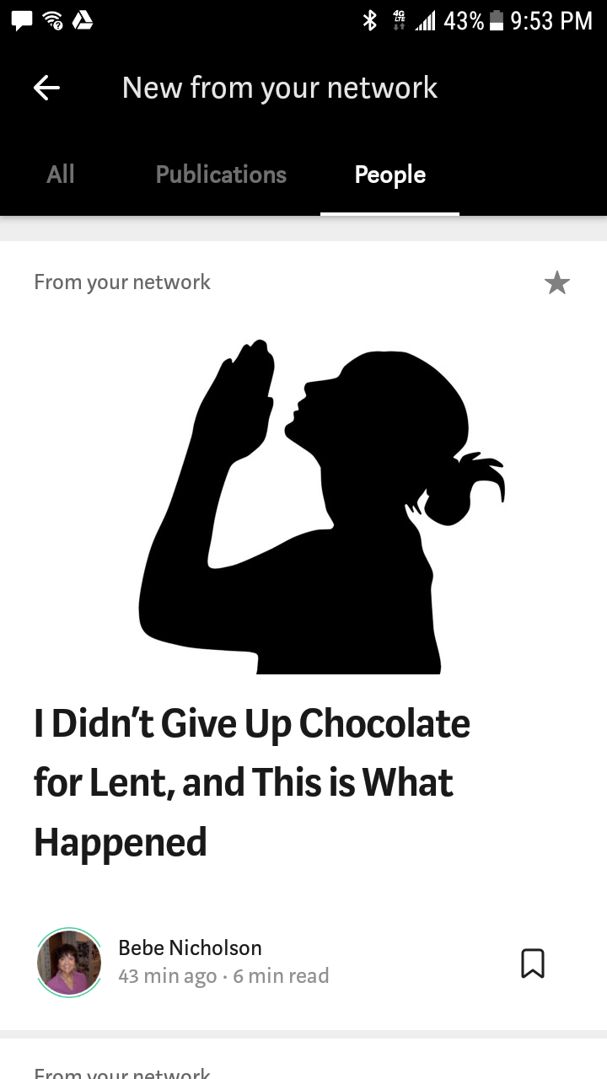Tap the cellular signal strength icon

pos(425,21)
